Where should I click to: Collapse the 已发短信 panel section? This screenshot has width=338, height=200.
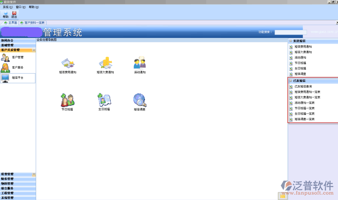[x=291, y=81]
